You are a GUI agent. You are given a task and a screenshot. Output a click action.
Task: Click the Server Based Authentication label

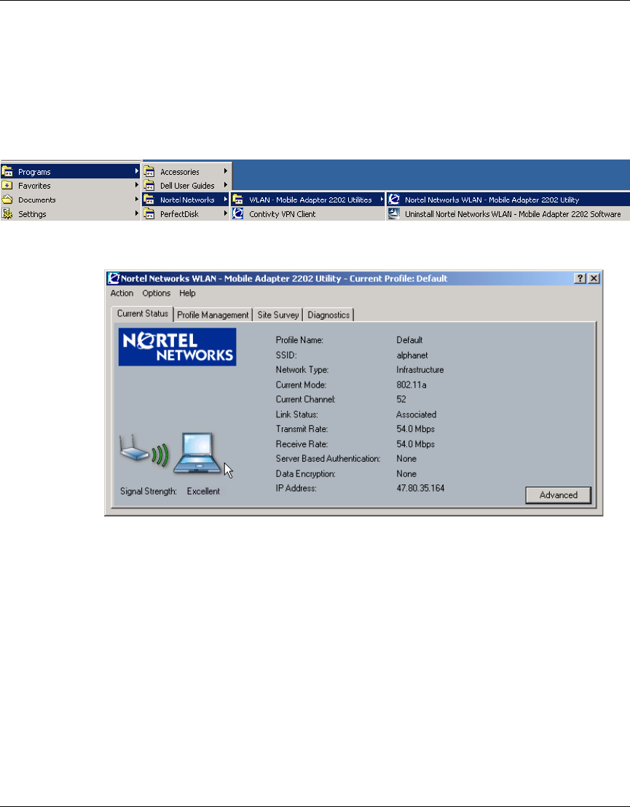point(328,459)
